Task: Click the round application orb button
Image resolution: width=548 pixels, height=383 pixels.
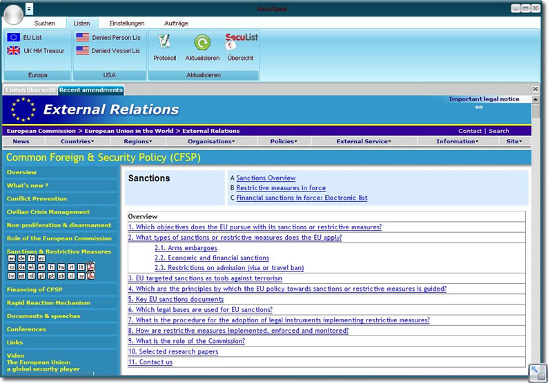Action: (13, 13)
